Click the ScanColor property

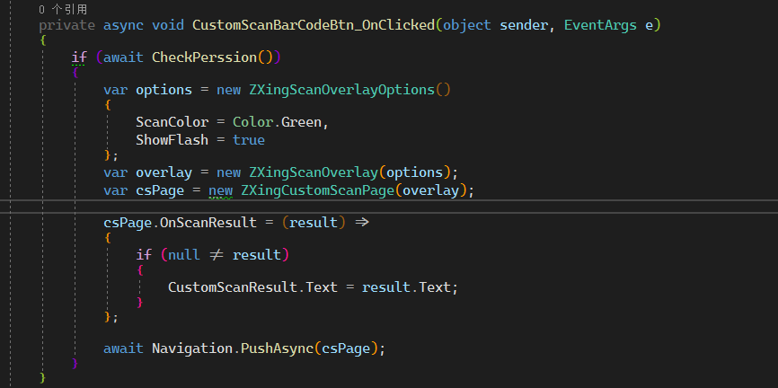[172, 122]
